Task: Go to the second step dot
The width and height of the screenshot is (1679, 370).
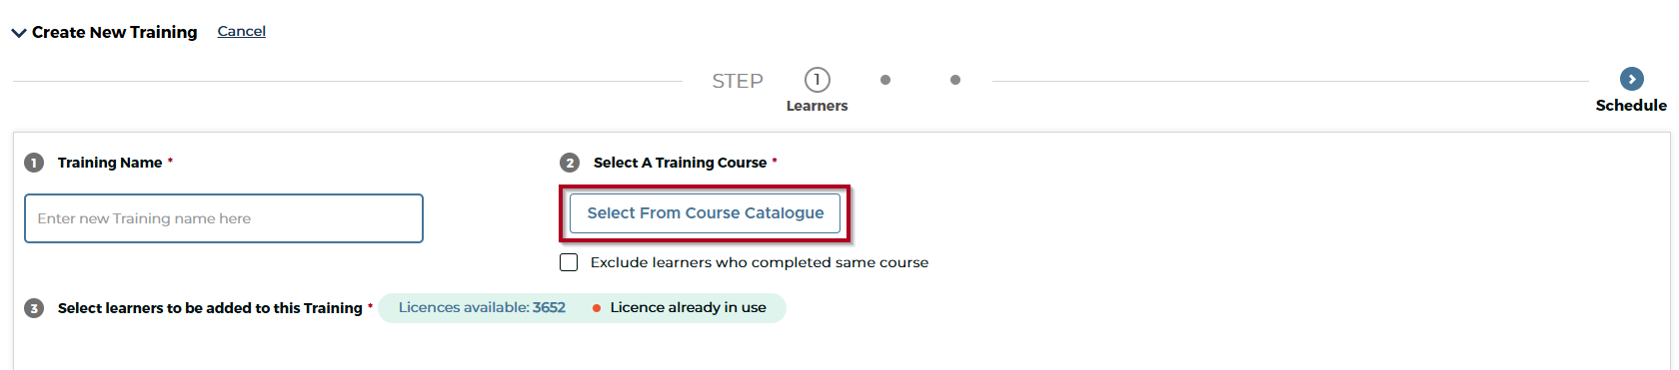Action: pos(885,80)
